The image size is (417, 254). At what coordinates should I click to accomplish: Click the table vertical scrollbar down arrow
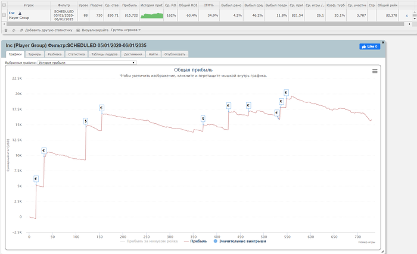[x=415, y=18]
